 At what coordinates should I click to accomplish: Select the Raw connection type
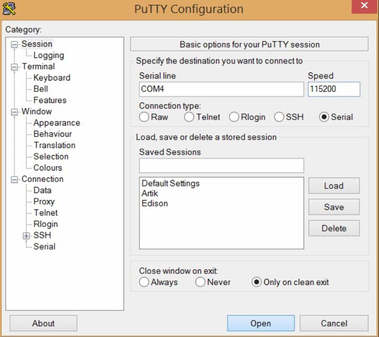(x=144, y=117)
